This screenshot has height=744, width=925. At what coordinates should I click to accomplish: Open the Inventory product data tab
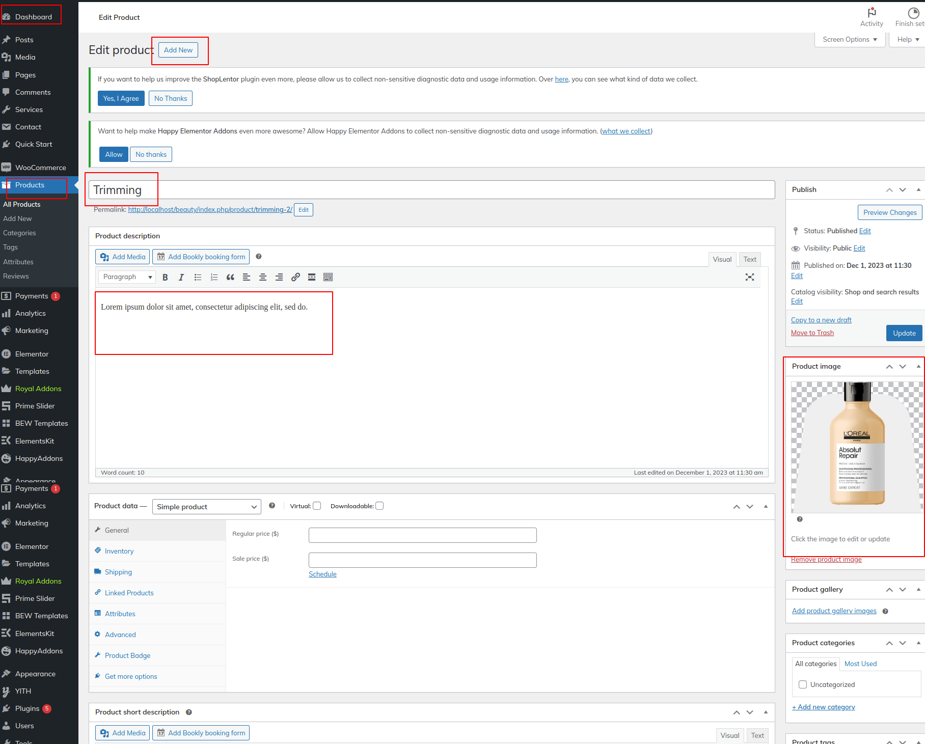click(119, 551)
